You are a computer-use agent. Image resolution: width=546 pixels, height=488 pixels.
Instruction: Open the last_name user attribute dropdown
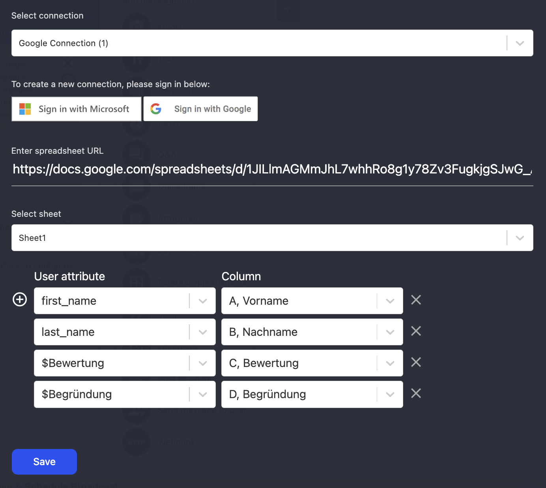125,332
